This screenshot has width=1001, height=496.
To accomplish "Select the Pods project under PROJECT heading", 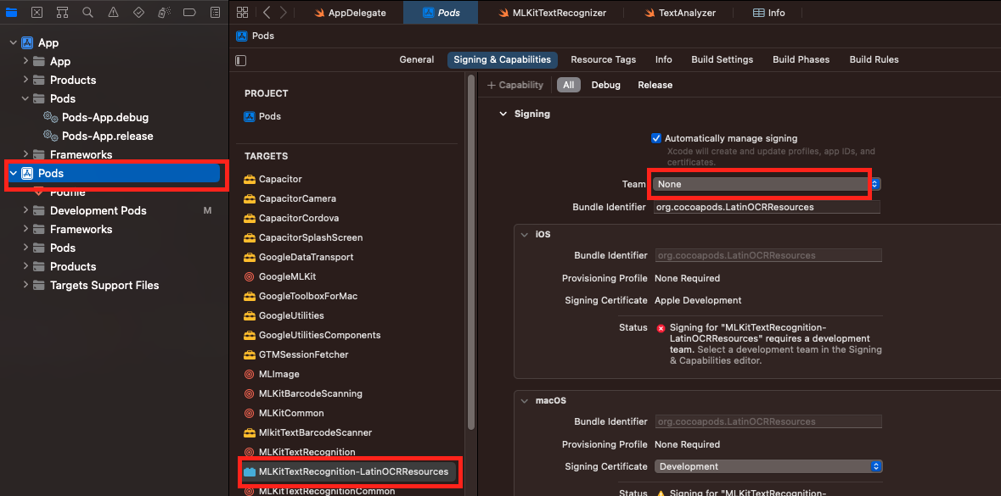I will tap(263, 117).
